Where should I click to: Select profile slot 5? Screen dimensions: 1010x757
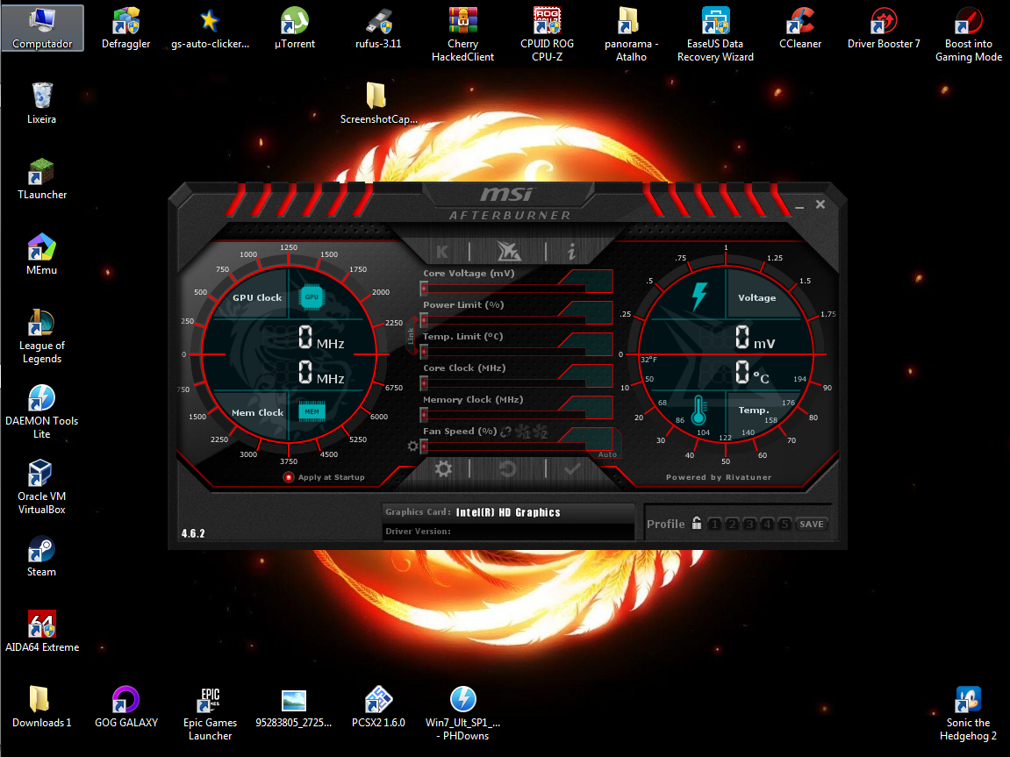pyautogui.click(x=784, y=524)
